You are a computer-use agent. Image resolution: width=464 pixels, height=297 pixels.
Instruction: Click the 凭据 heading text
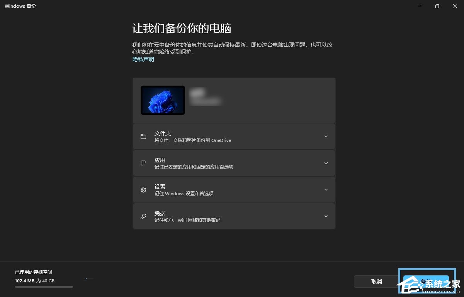[160, 213]
